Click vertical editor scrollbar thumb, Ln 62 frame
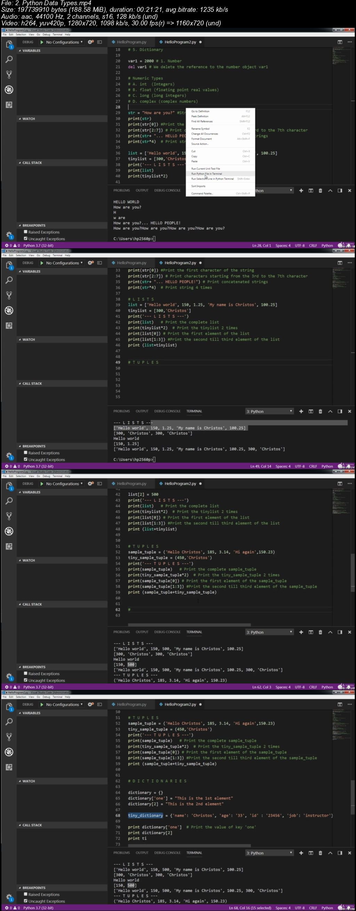The height and width of the screenshot is (911, 356). pos(353,573)
